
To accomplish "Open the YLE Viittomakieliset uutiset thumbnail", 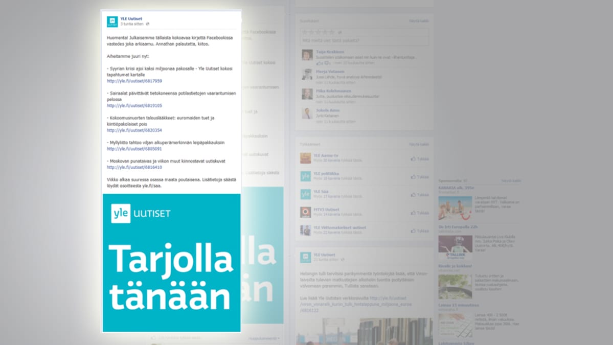I will coord(305,229).
